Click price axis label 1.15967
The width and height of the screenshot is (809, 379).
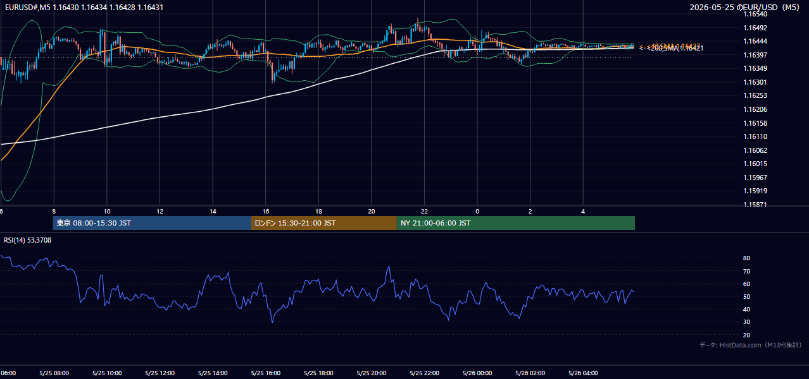tap(755, 177)
